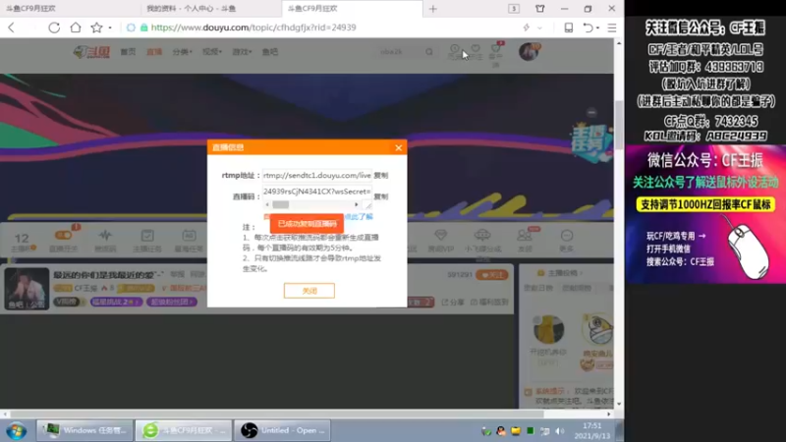Click the 直播码 stream key field
Viewport: 786px width, 442px height.
point(316,192)
